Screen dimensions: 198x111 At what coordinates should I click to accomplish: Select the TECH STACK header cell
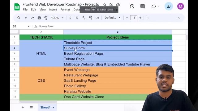[41, 37]
